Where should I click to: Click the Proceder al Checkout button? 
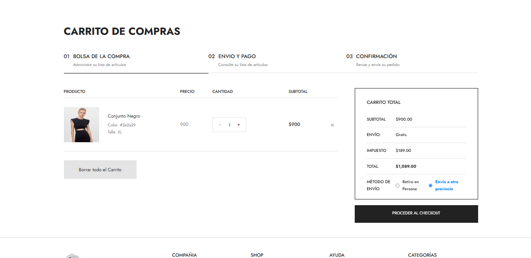(x=416, y=214)
